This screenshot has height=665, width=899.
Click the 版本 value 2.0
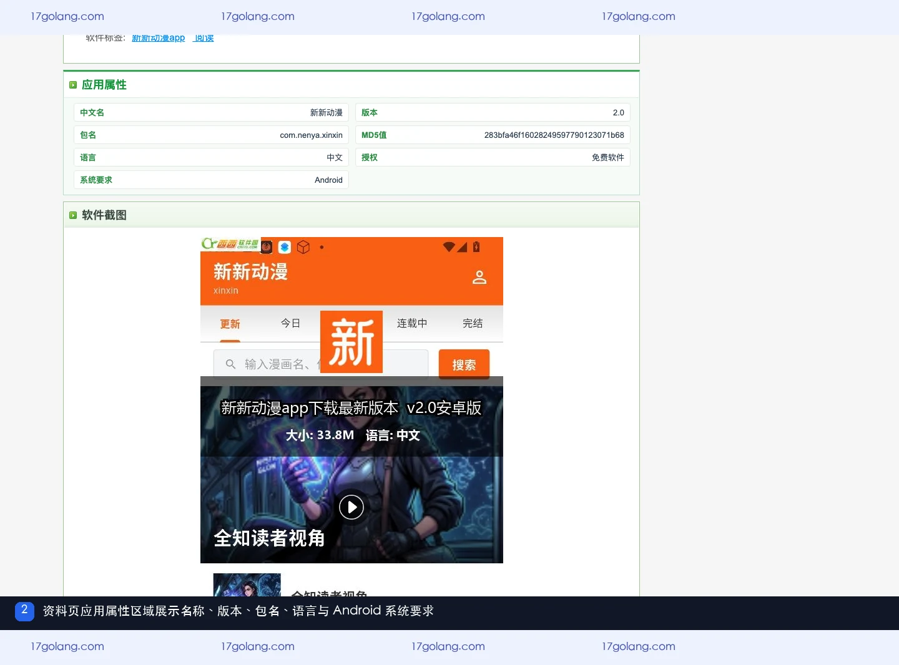(x=618, y=112)
